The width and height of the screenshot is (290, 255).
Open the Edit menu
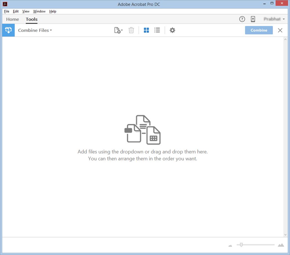click(x=16, y=11)
